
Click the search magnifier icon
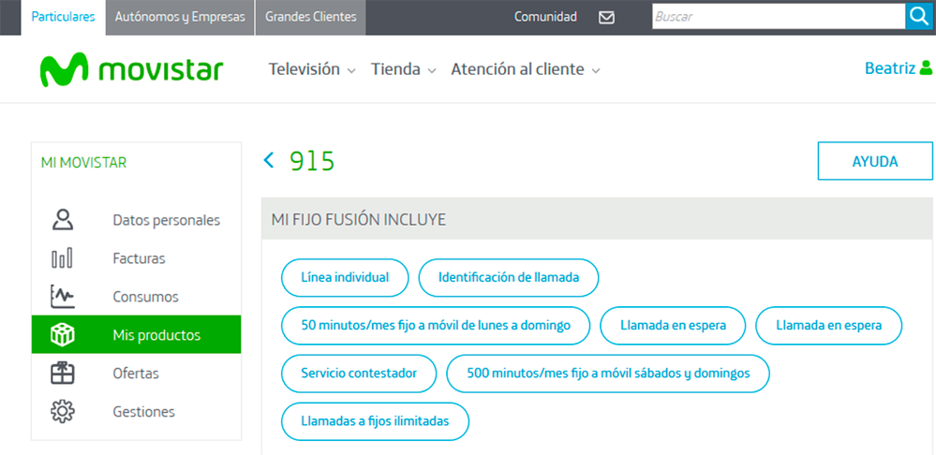coord(920,16)
